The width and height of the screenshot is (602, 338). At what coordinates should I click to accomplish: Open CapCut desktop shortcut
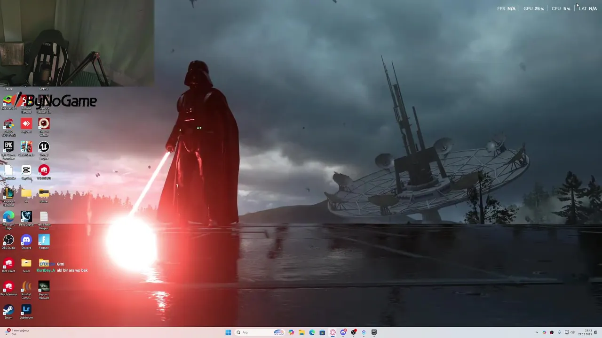(x=26, y=172)
